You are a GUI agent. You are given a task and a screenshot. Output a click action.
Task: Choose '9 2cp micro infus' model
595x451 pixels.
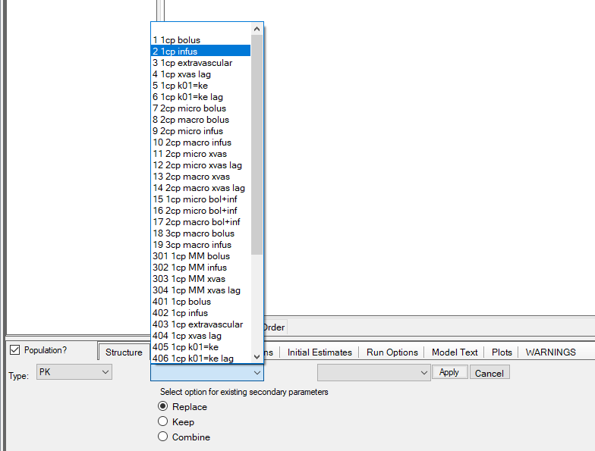point(200,130)
